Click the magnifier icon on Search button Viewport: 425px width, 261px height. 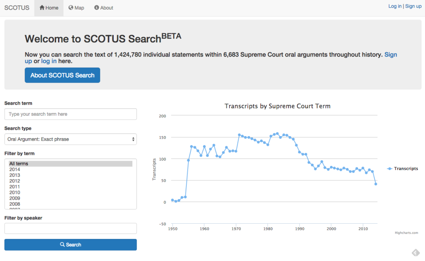(62, 244)
